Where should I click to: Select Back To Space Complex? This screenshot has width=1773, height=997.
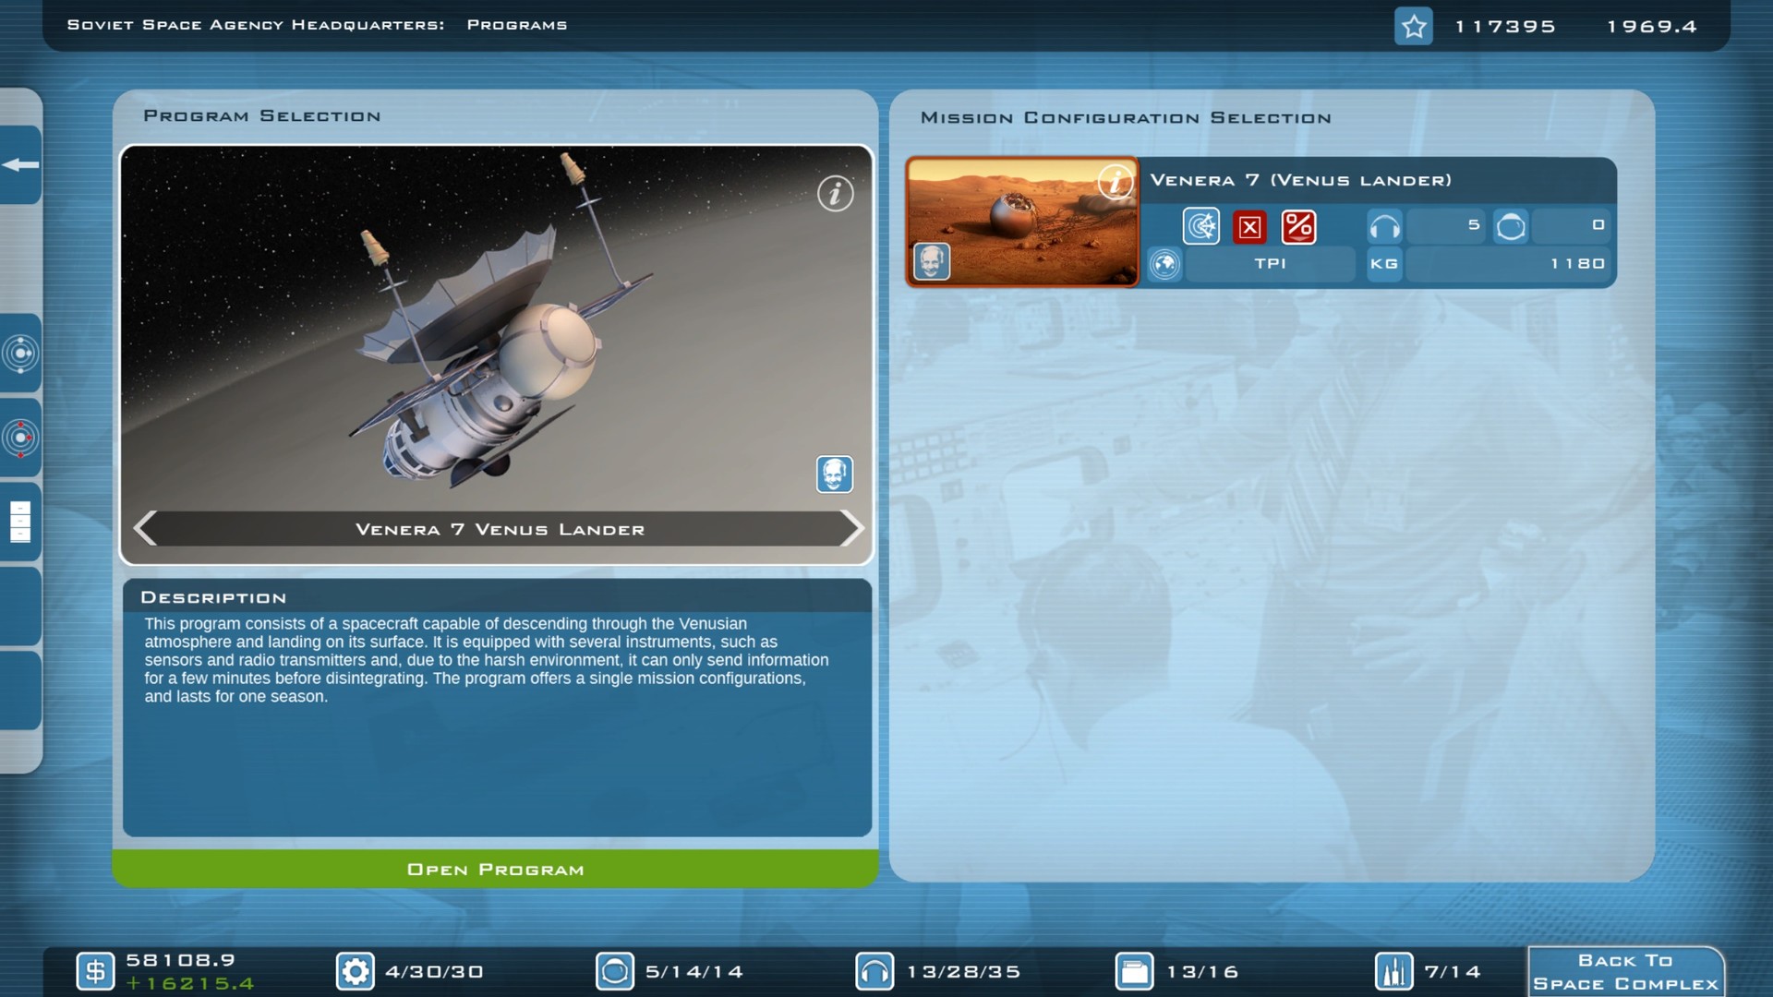[x=1625, y=970]
